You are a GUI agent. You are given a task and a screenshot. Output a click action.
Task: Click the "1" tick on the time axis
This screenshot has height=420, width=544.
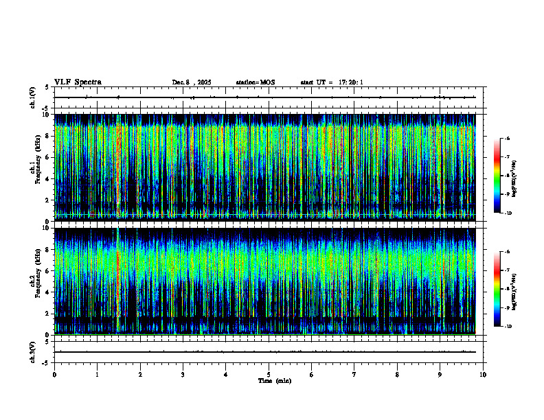click(x=97, y=375)
